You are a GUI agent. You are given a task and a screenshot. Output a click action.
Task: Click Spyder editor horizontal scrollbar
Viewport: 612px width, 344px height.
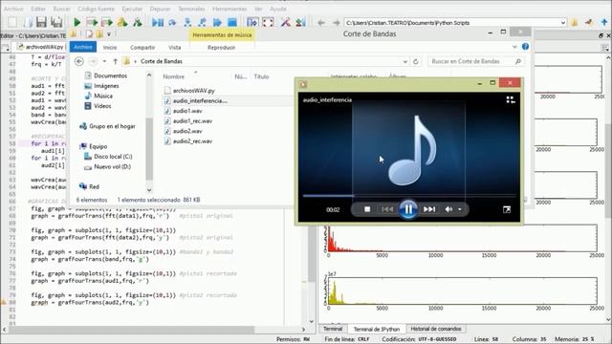point(132,330)
